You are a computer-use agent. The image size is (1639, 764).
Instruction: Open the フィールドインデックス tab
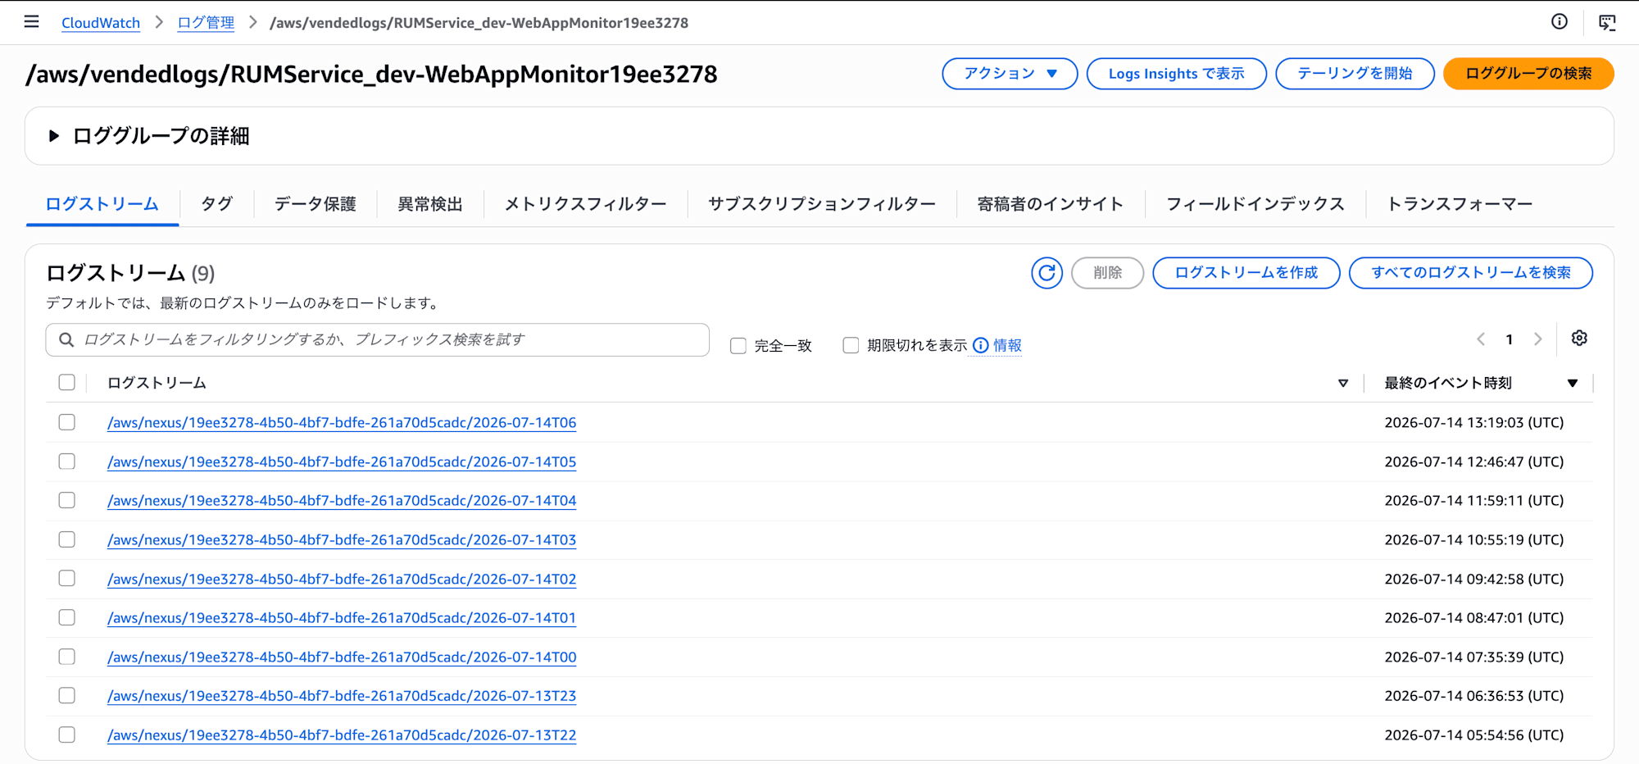click(1255, 204)
